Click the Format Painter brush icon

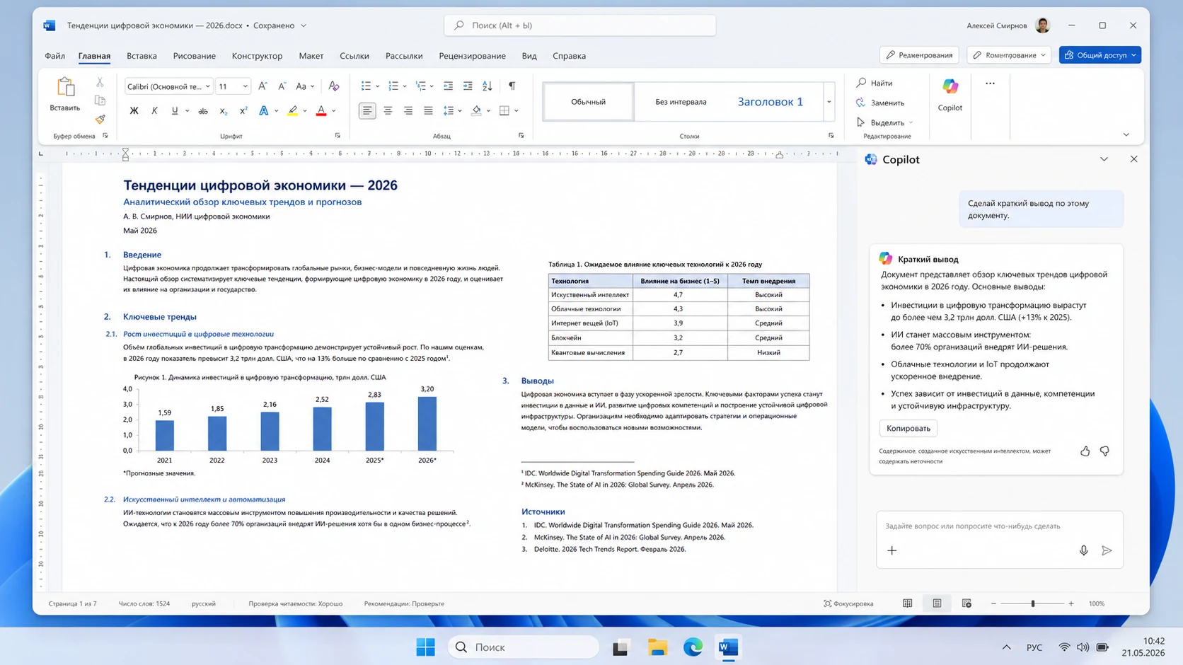coord(100,120)
